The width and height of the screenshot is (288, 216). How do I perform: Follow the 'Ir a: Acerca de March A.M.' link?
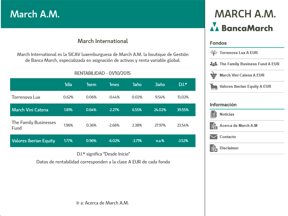103,203
